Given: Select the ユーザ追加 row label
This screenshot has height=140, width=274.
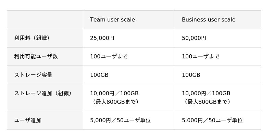Looking at the screenshot, I should 28,121.
